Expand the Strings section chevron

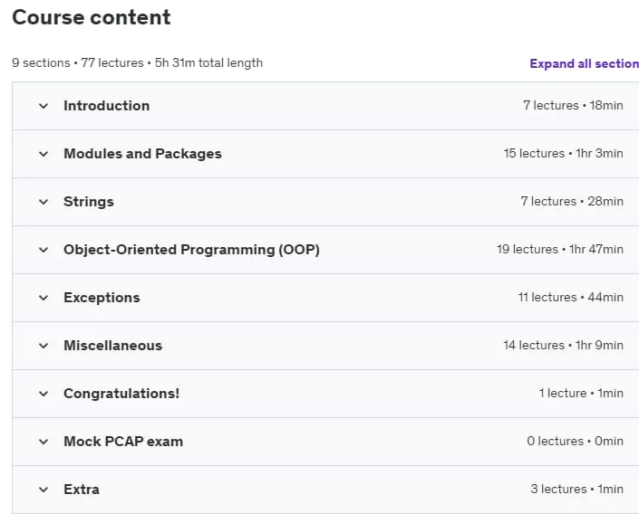click(44, 202)
